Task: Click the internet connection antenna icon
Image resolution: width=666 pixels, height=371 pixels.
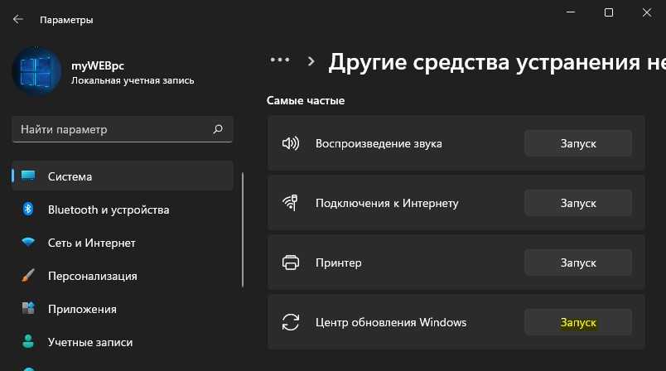Action: pyautogui.click(x=291, y=203)
